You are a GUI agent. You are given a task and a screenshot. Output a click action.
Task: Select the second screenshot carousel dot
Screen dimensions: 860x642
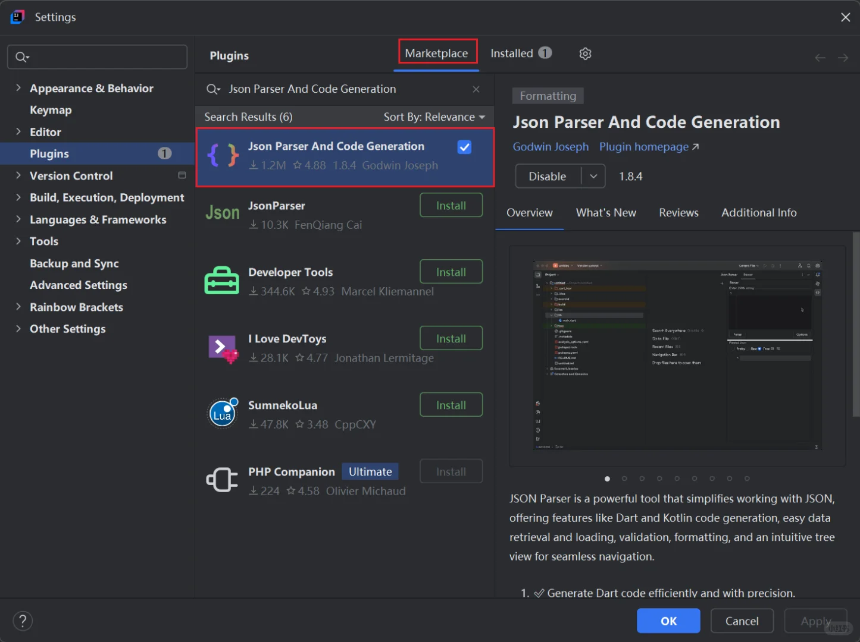point(624,479)
